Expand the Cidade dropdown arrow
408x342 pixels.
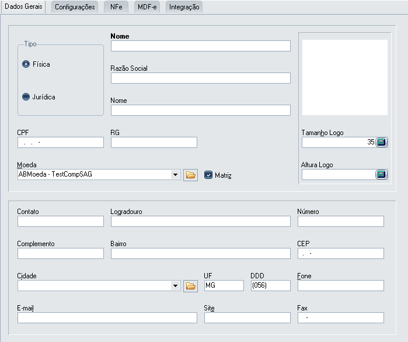(x=175, y=286)
